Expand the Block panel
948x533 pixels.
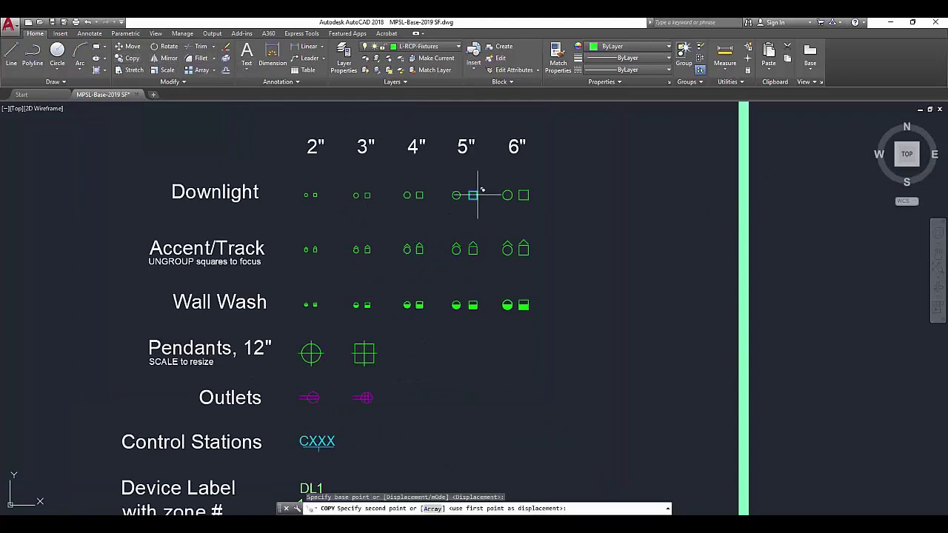point(502,81)
